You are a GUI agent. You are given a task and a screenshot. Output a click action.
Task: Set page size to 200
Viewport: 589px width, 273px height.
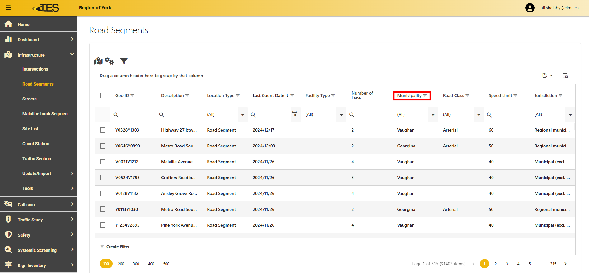tap(121, 264)
